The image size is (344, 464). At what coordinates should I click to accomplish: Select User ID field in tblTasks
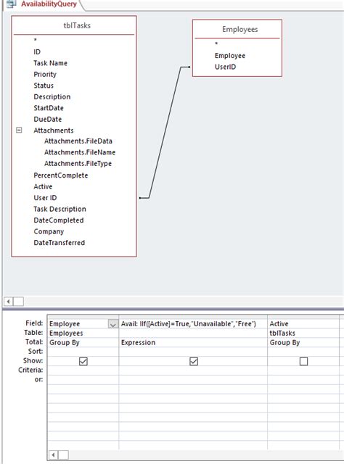coord(45,198)
